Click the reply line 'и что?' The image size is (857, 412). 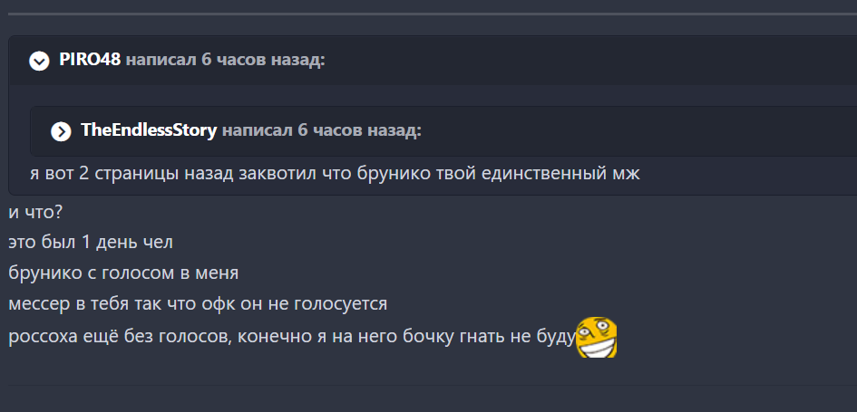(35, 212)
